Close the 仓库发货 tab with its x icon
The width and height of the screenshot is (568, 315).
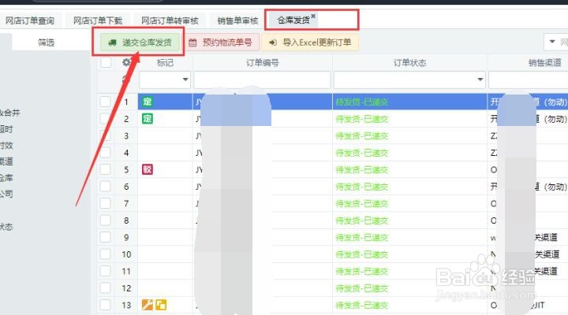tap(313, 16)
